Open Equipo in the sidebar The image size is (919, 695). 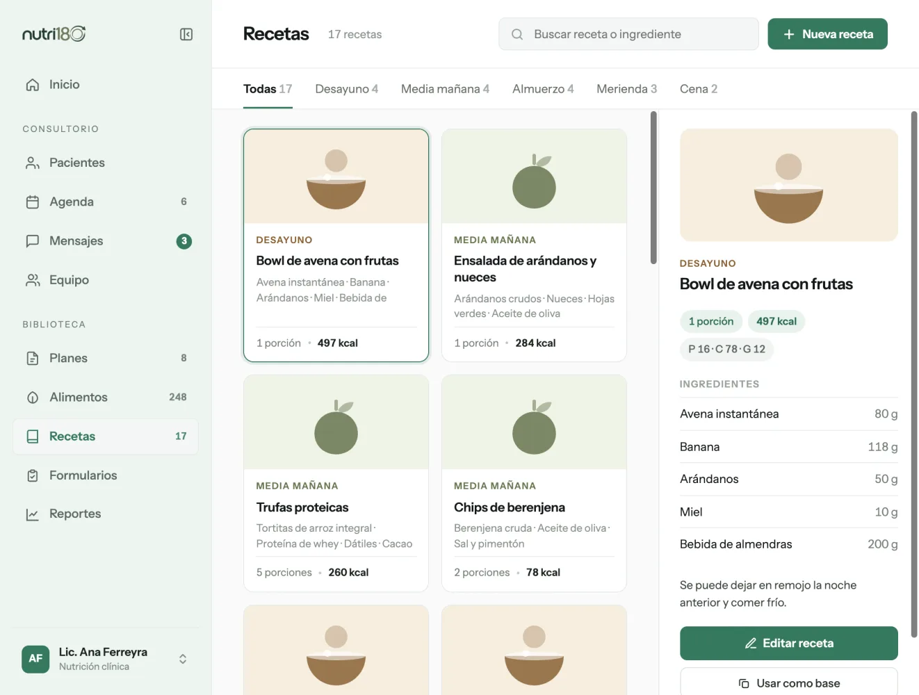click(106, 280)
